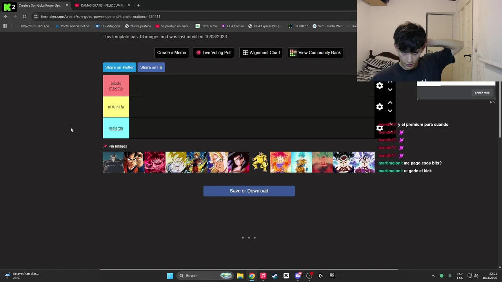
Task: Click the Buscar taskbar search box
Action: (206, 276)
